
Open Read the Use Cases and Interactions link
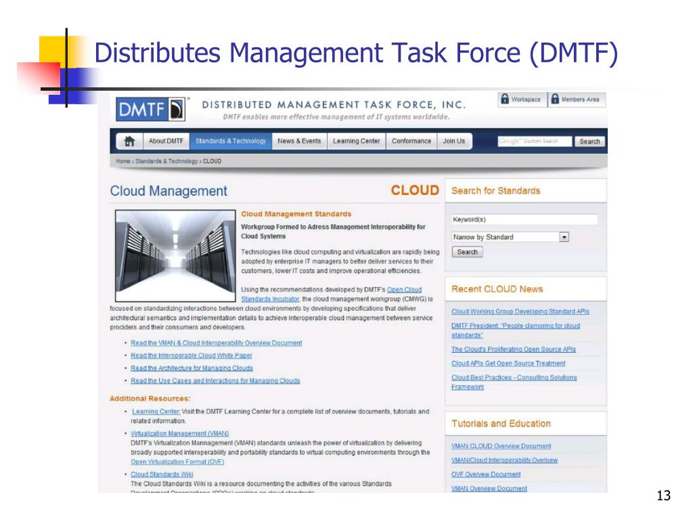click(x=215, y=381)
